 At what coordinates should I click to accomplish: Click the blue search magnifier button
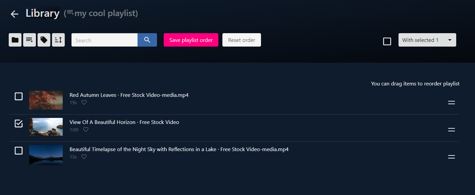147,40
